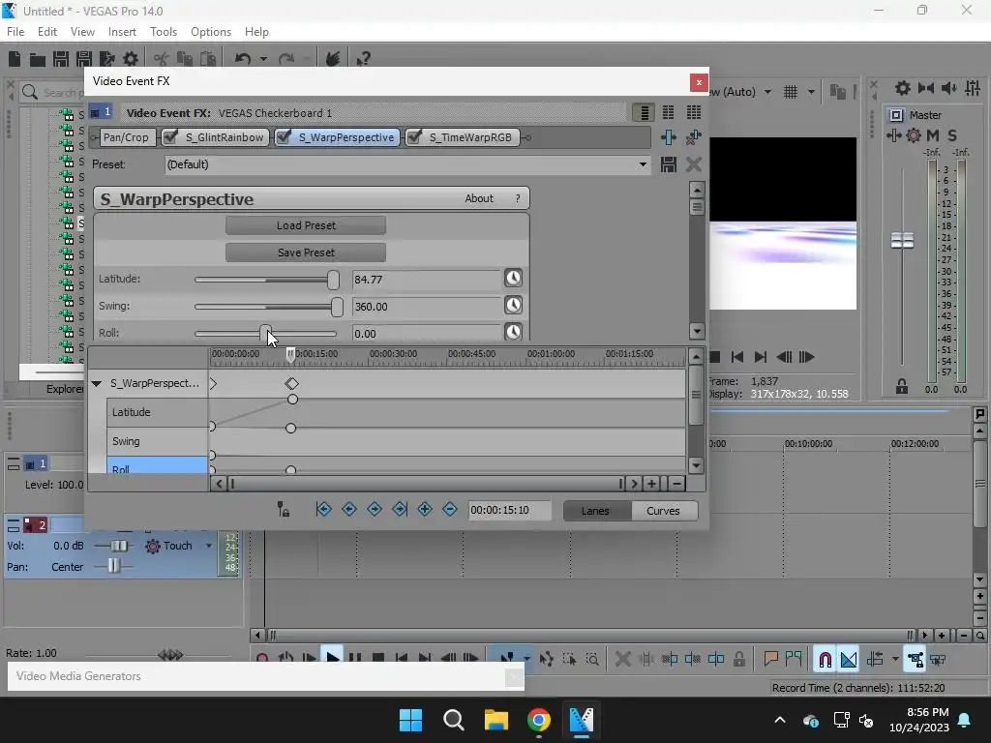Click the Remove Selected Plug-In icon
The height and width of the screenshot is (743, 991).
click(693, 137)
